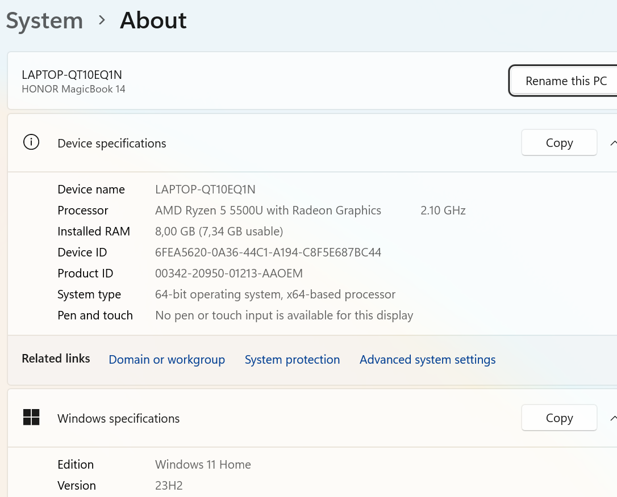
Task: Click the Windows 11 Home edition value
Action: pos(203,465)
